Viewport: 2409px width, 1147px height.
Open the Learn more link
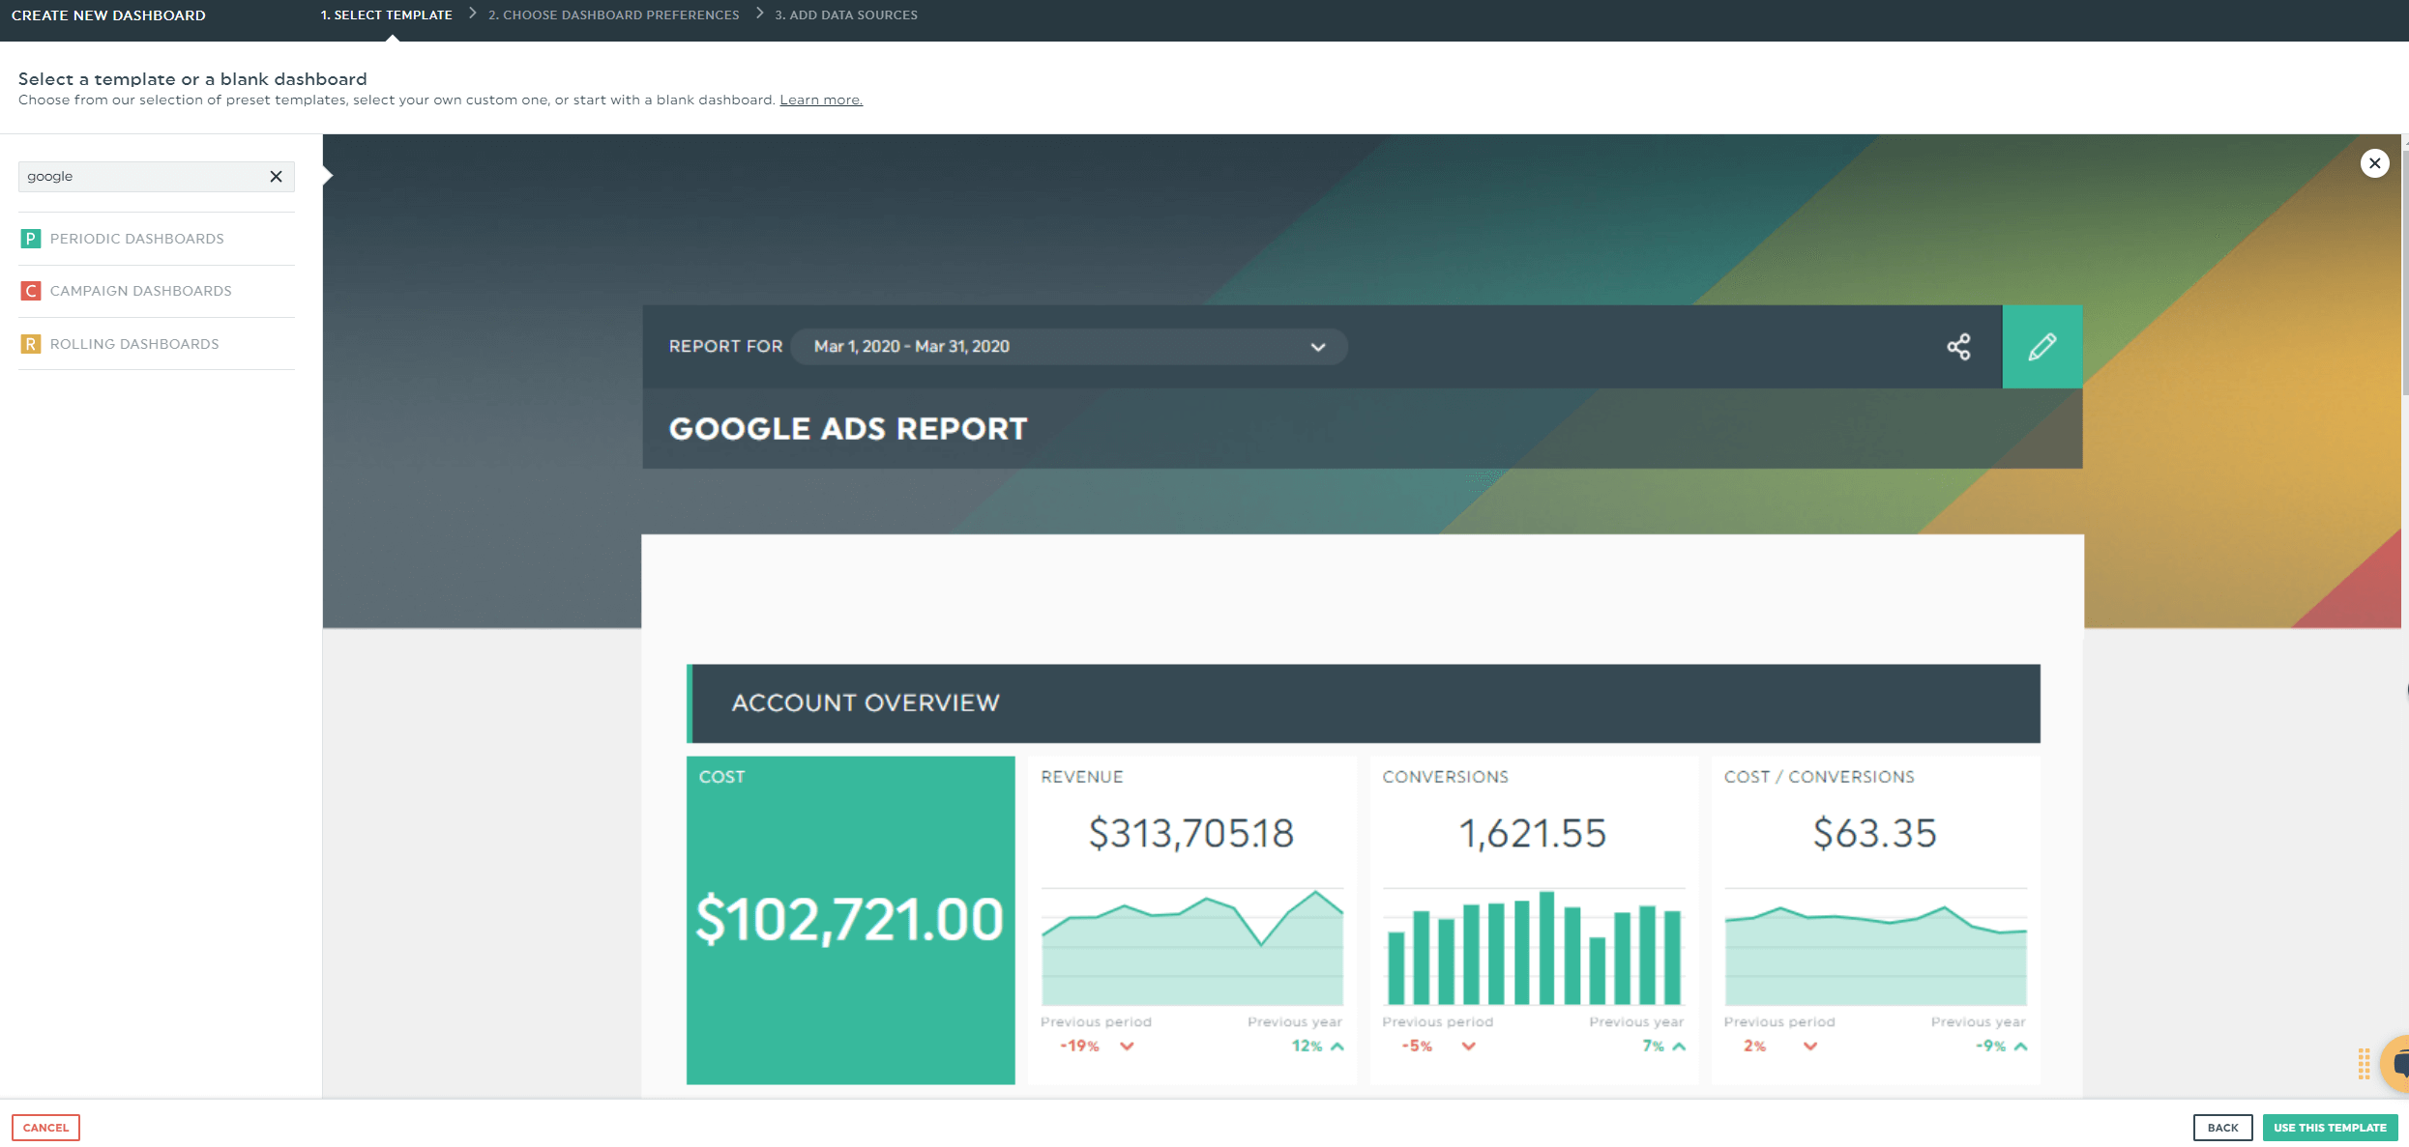821,100
